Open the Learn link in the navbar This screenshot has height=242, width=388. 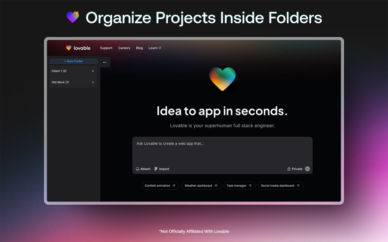coord(153,48)
